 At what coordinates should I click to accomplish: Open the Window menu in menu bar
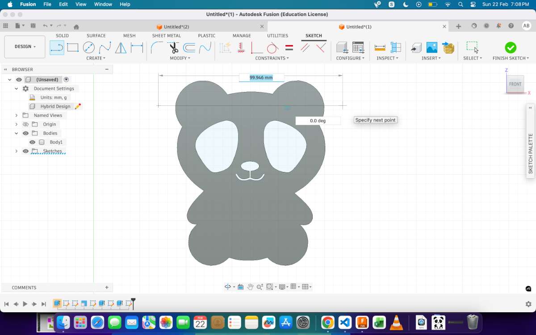(x=103, y=4)
